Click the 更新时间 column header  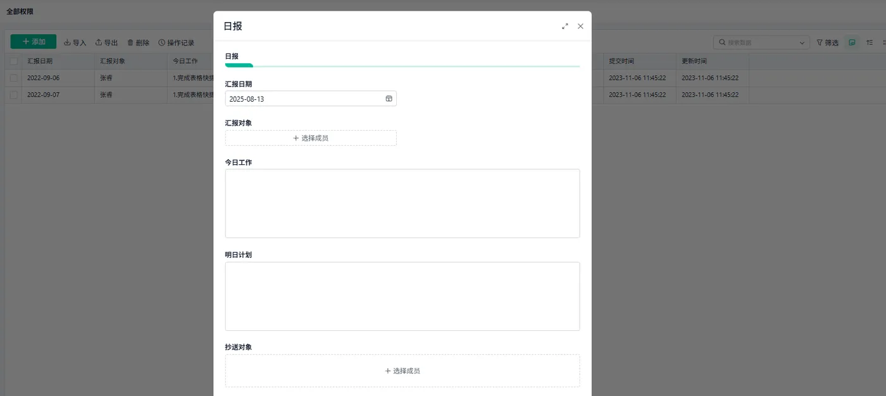[713, 61]
